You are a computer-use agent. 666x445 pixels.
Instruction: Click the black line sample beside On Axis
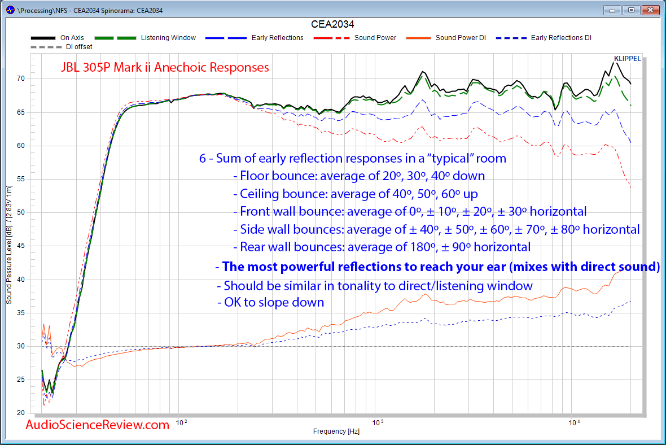tap(43, 38)
